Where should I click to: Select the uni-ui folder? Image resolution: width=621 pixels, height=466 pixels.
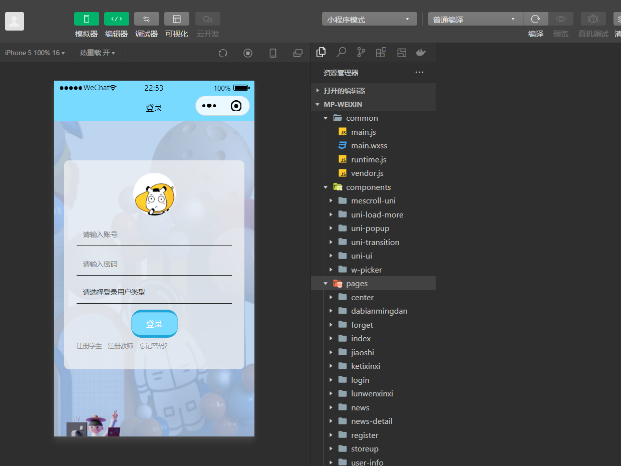click(x=373, y=256)
